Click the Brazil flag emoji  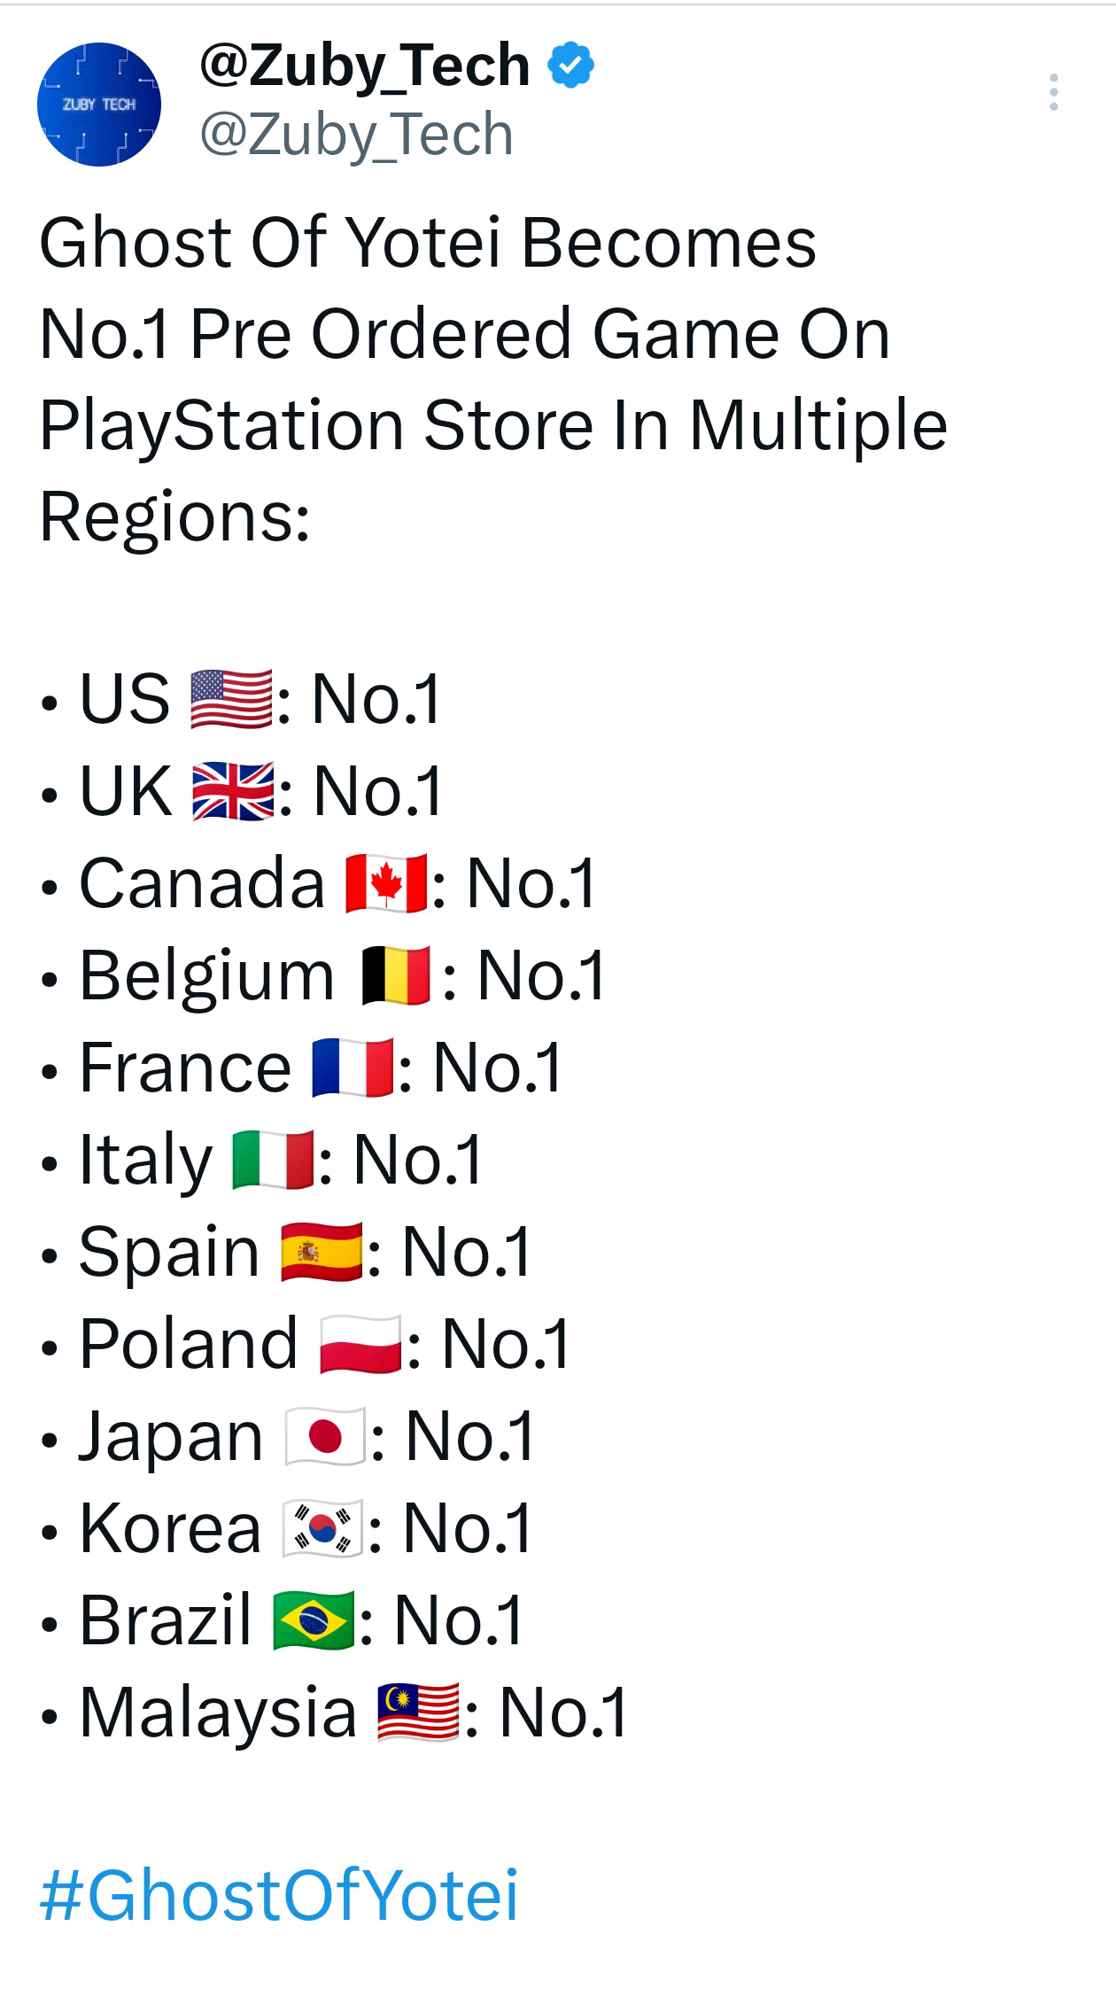point(314,1620)
